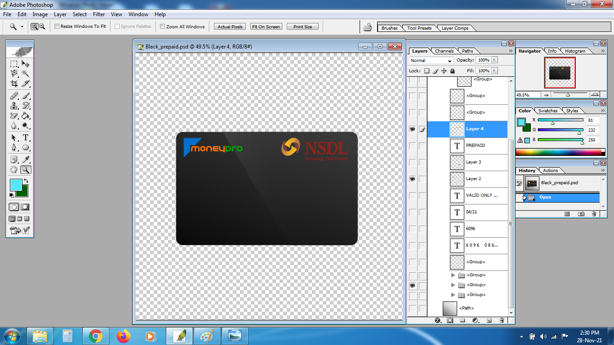Create a new layer in Layers panel
Image resolution: width=614 pixels, height=345 pixels.
click(489, 320)
